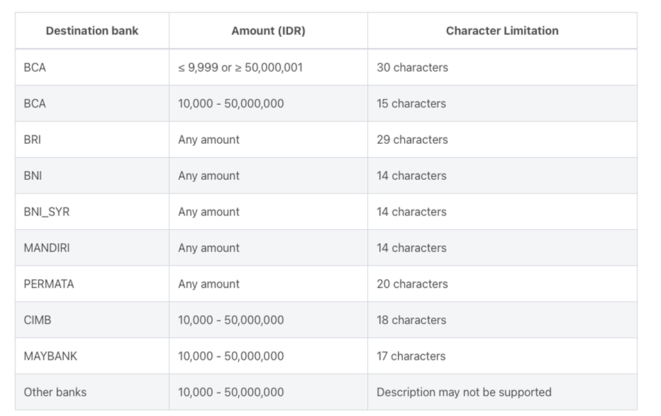Screen dimensions: 661x416
Task: Select the BCA 30 characters cell
Action: click(x=502, y=67)
